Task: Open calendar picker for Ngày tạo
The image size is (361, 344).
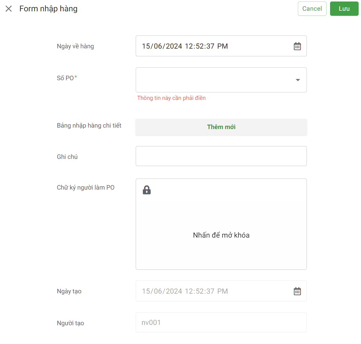Action: click(x=297, y=291)
